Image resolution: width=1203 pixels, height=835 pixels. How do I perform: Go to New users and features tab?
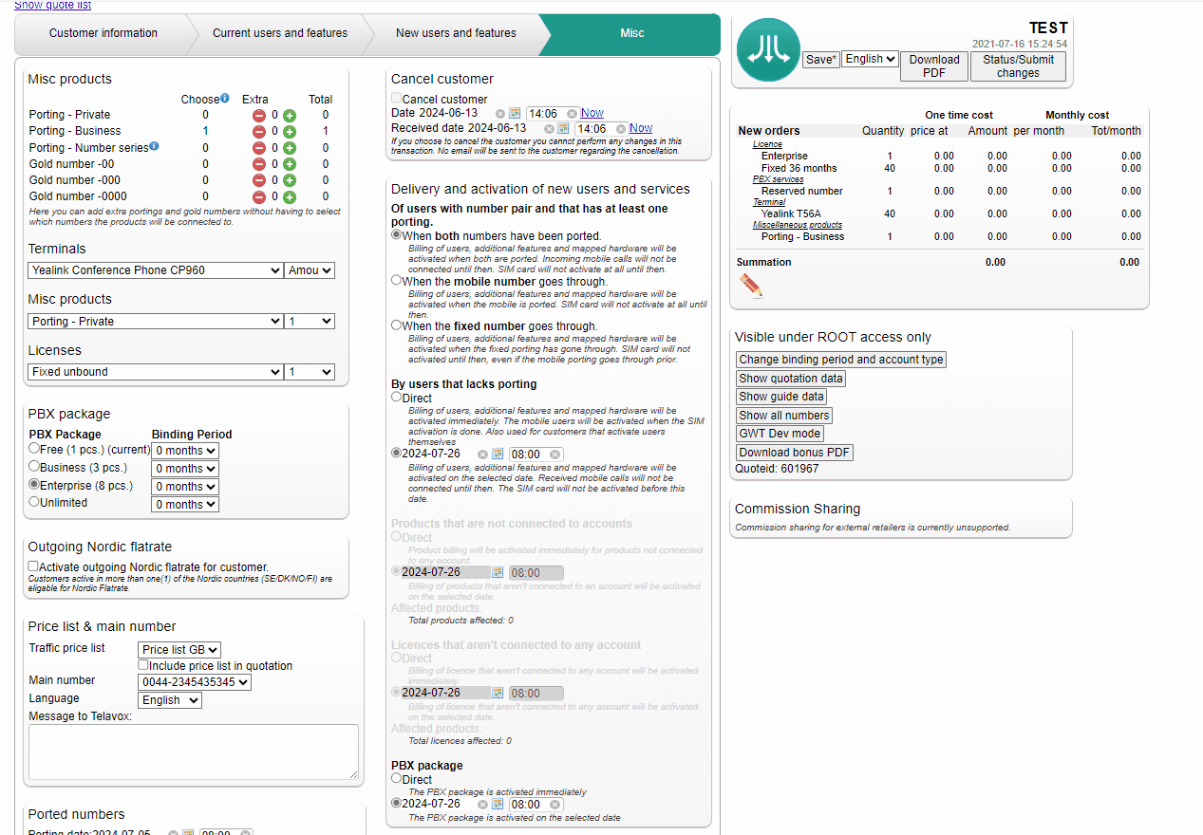456,33
